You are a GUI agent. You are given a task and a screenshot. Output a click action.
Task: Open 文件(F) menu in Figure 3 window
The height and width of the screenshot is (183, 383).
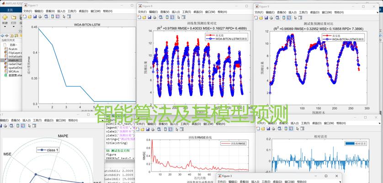coord(222,182)
